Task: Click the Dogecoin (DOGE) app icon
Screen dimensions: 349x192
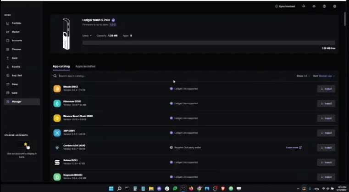Action: click(x=57, y=177)
